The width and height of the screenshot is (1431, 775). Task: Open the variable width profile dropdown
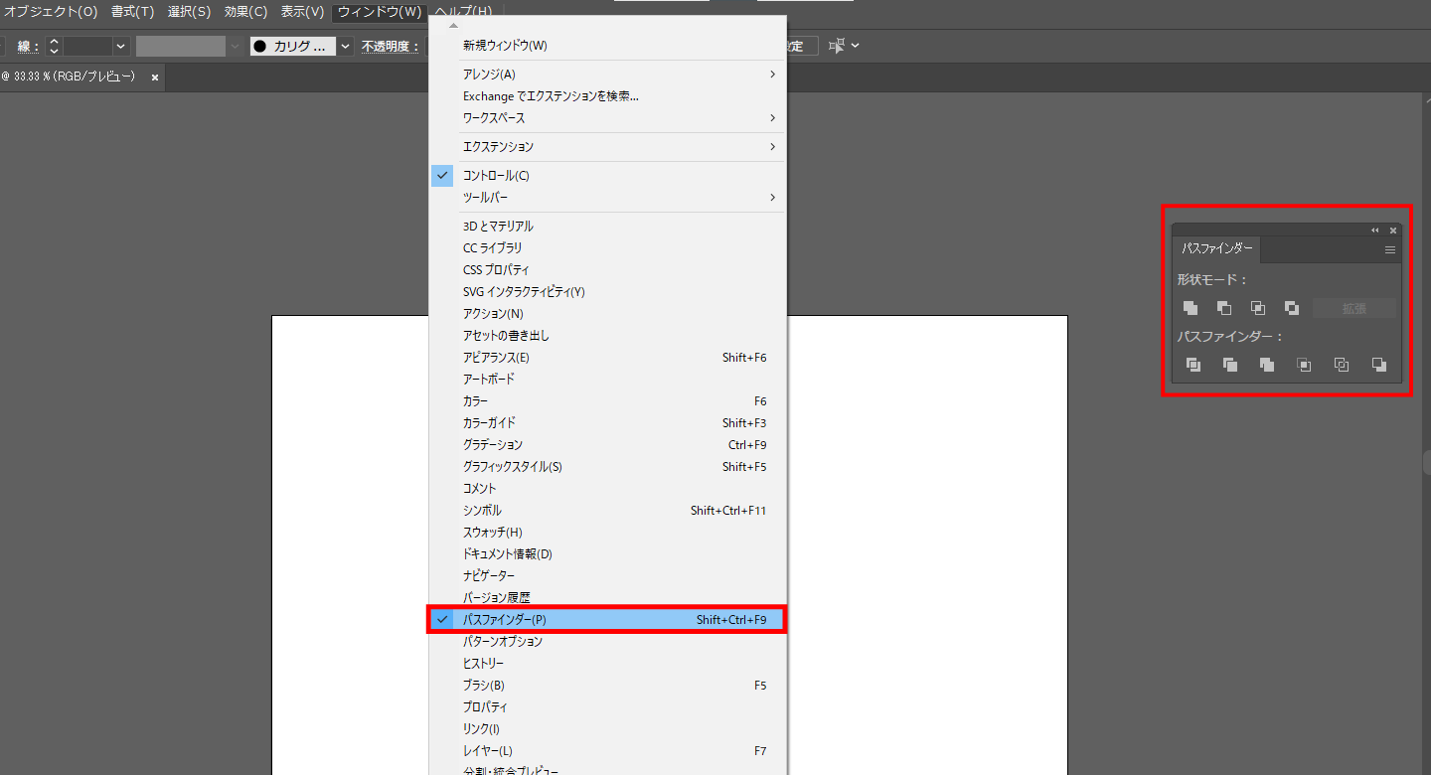coord(235,46)
